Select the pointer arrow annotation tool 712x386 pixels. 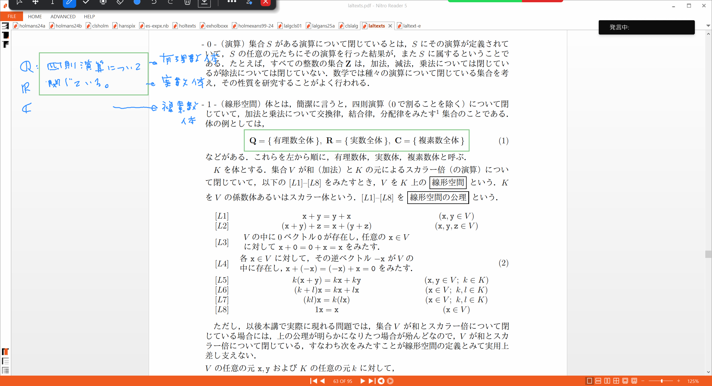(x=19, y=2)
